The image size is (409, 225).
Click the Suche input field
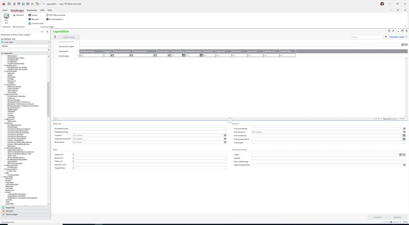[x=367, y=37]
